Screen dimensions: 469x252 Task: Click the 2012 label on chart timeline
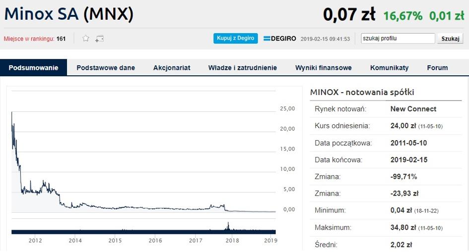(35, 241)
